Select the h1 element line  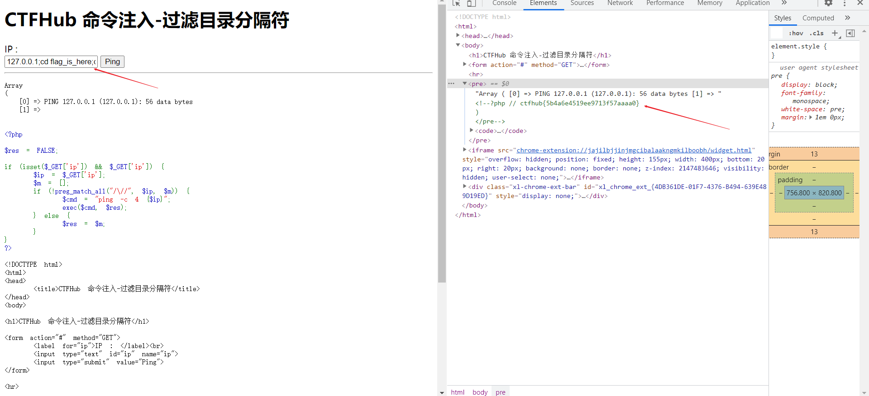540,55
